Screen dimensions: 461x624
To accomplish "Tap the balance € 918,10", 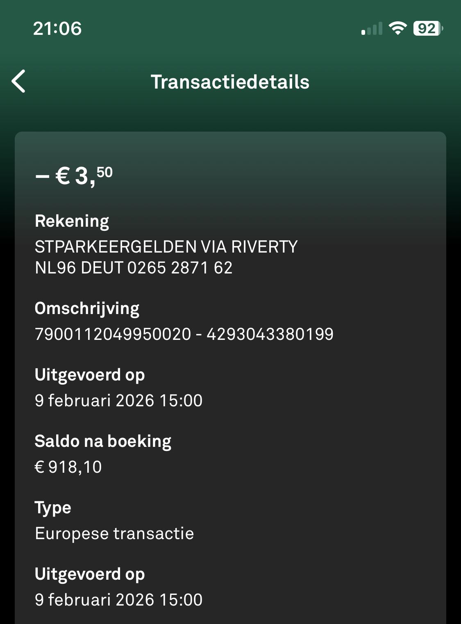I will point(68,467).
